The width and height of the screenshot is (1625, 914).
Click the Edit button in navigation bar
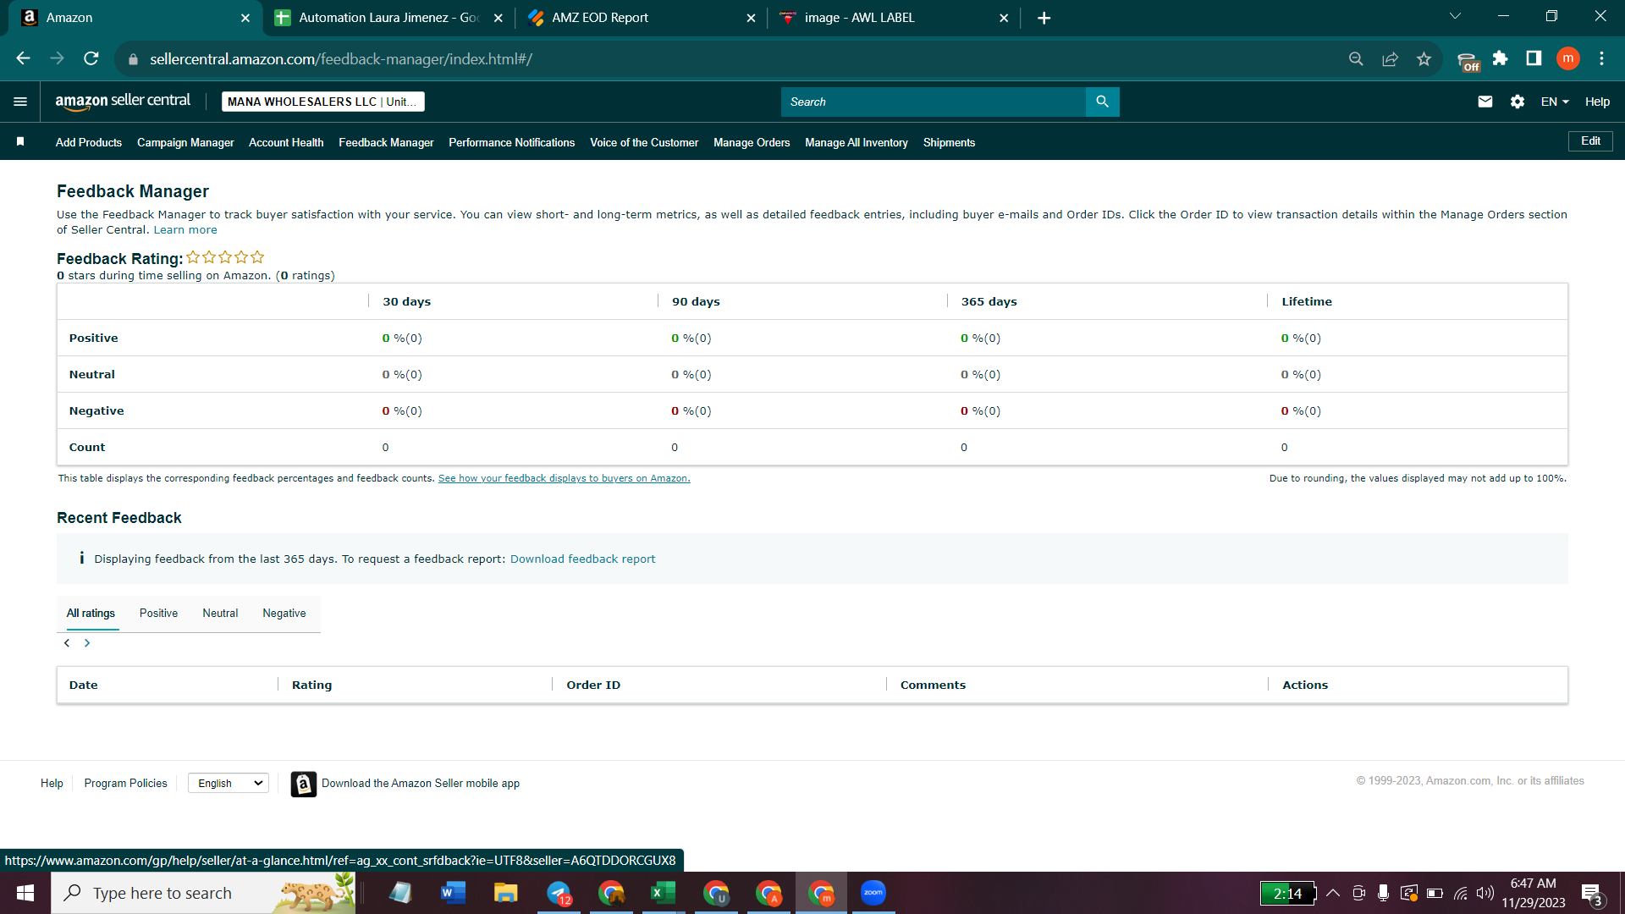[x=1590, y=141]
